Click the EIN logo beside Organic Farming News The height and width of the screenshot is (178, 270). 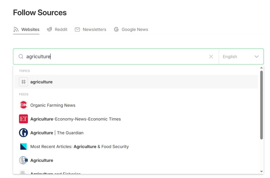click(x=23, y=105)
